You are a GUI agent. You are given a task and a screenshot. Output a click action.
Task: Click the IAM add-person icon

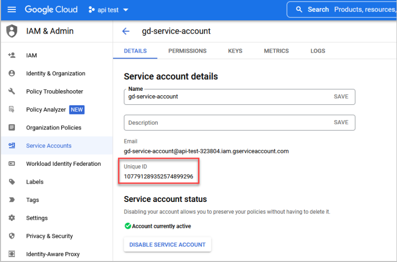[x=11, y=55]
